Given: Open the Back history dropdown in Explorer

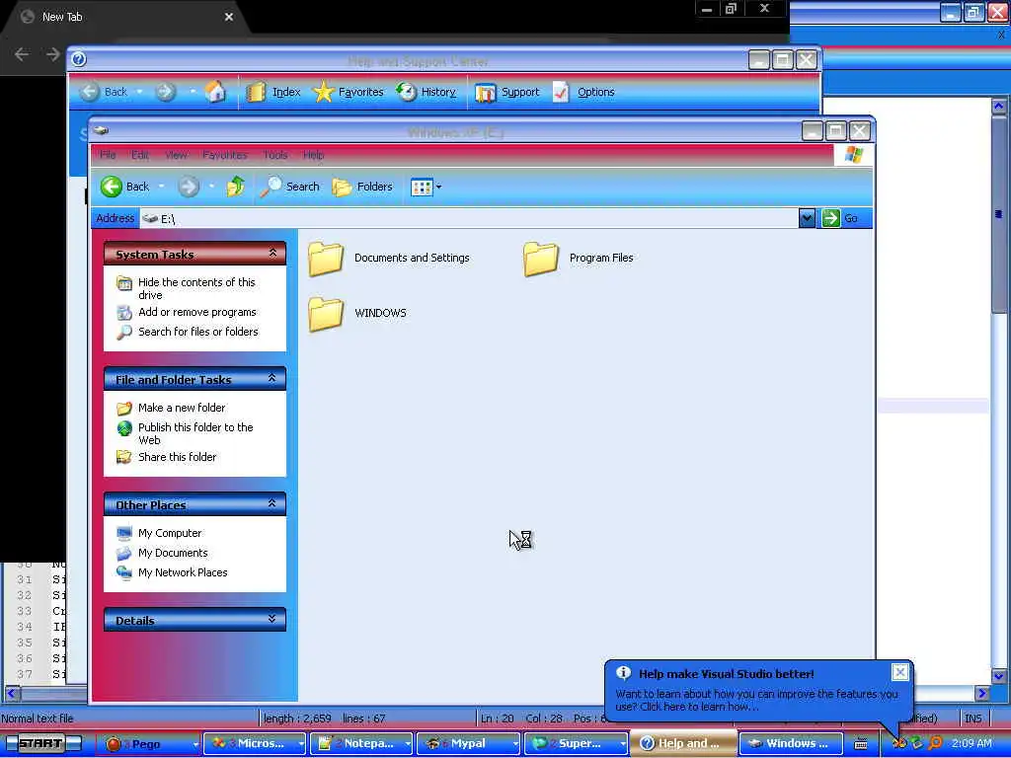Looking at the screenshot, I should pyautogui.click(x=161, y=187).
